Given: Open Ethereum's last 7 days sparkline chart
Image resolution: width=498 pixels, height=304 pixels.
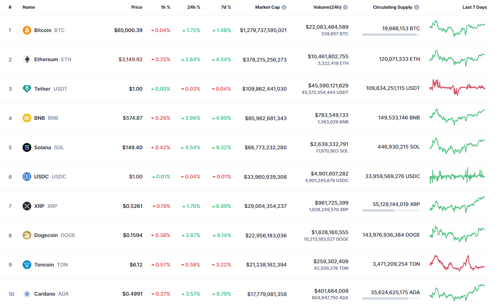Looking at the screenshot, I should (x=457, y=59).
